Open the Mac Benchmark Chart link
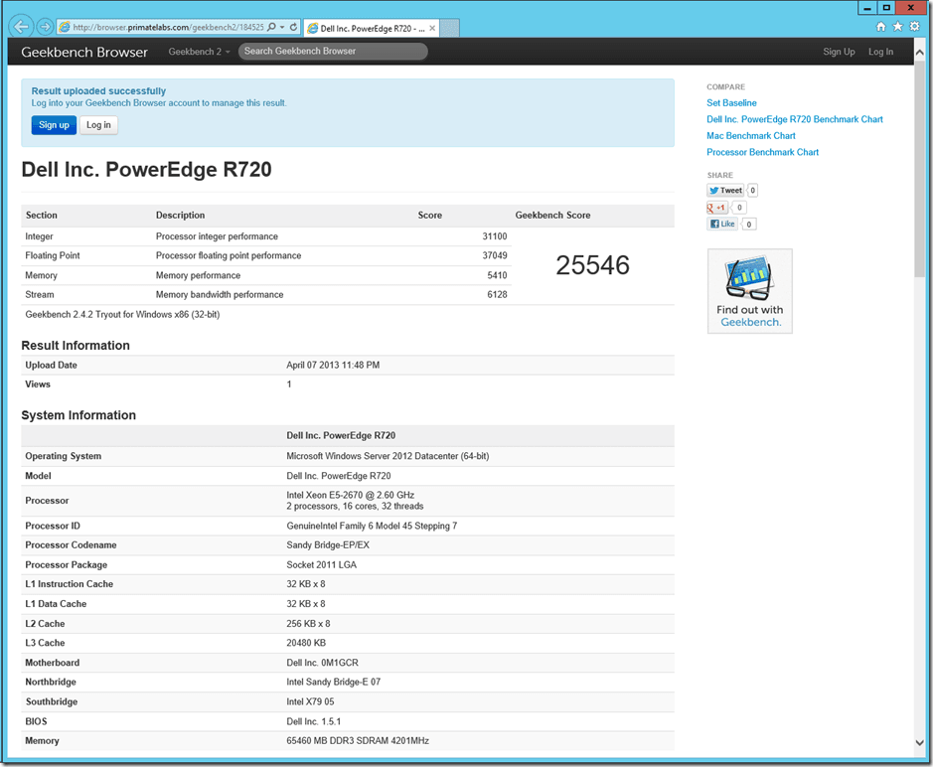Viewport: 933px width, 767px height. click(x=751, y=136)
